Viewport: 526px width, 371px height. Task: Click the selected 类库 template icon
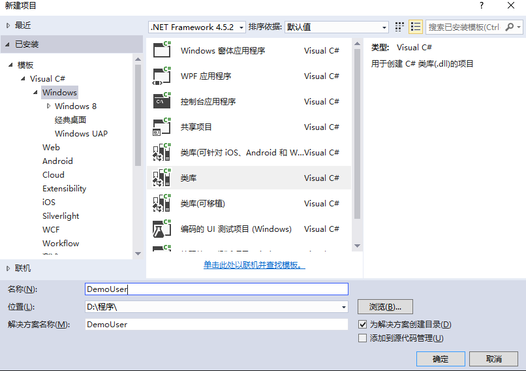(162, 177)
